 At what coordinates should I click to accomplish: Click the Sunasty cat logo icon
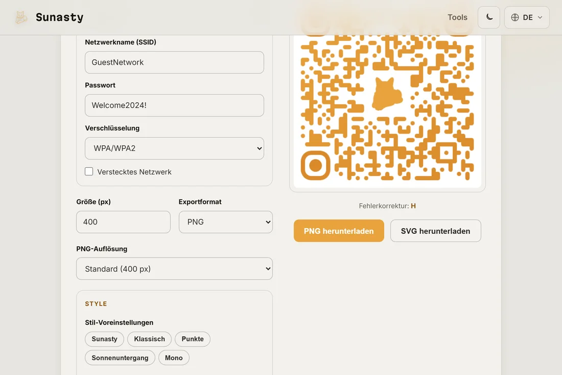(21, 17)
